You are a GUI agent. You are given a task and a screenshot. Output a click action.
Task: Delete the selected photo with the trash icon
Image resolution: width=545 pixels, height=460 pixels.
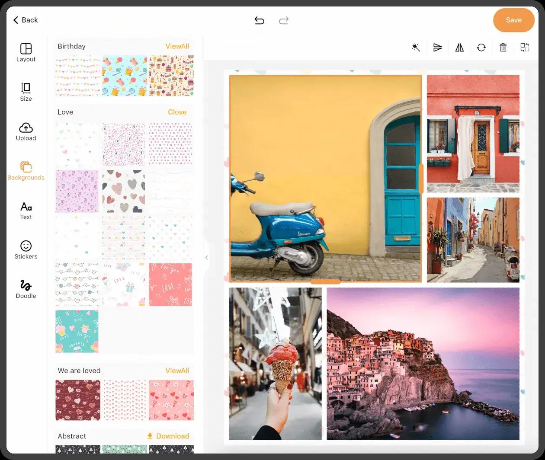(x=503, y=48)
